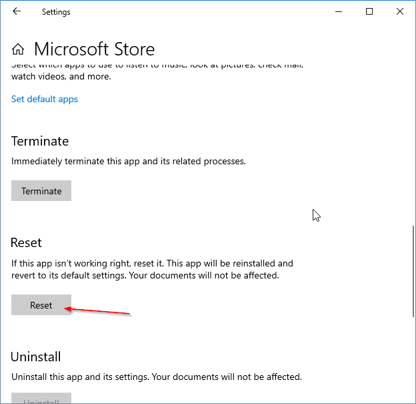Click 'Immediately terminate this app' description text
This screenshot has height=404, width=416.
pyautogui.click(x=129, y=162)
